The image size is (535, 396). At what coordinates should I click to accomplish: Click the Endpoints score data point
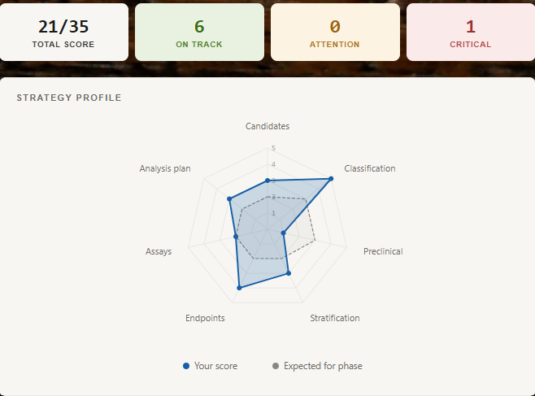click(x=239, y=288)
